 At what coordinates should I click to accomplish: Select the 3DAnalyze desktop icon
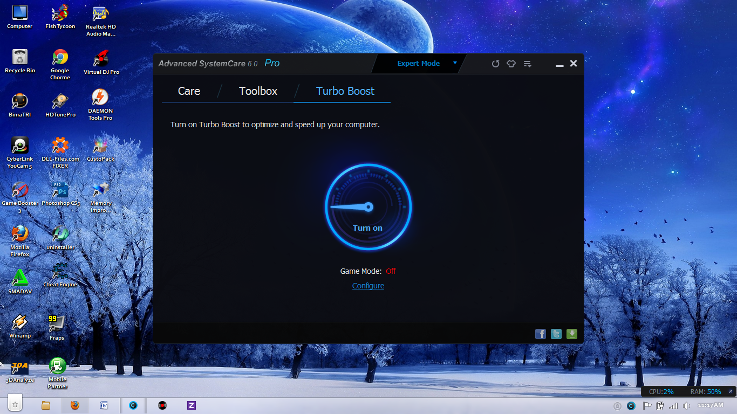pyautogui.click(x=20, y=371)
